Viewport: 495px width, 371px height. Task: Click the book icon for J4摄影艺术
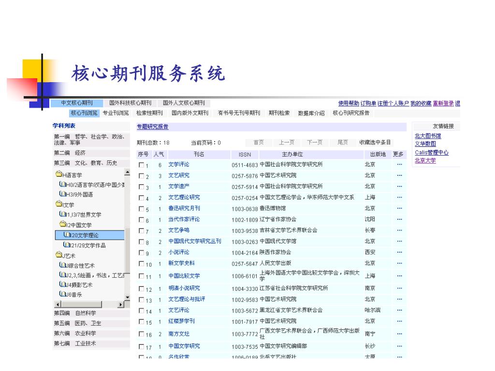pos(62,284)
